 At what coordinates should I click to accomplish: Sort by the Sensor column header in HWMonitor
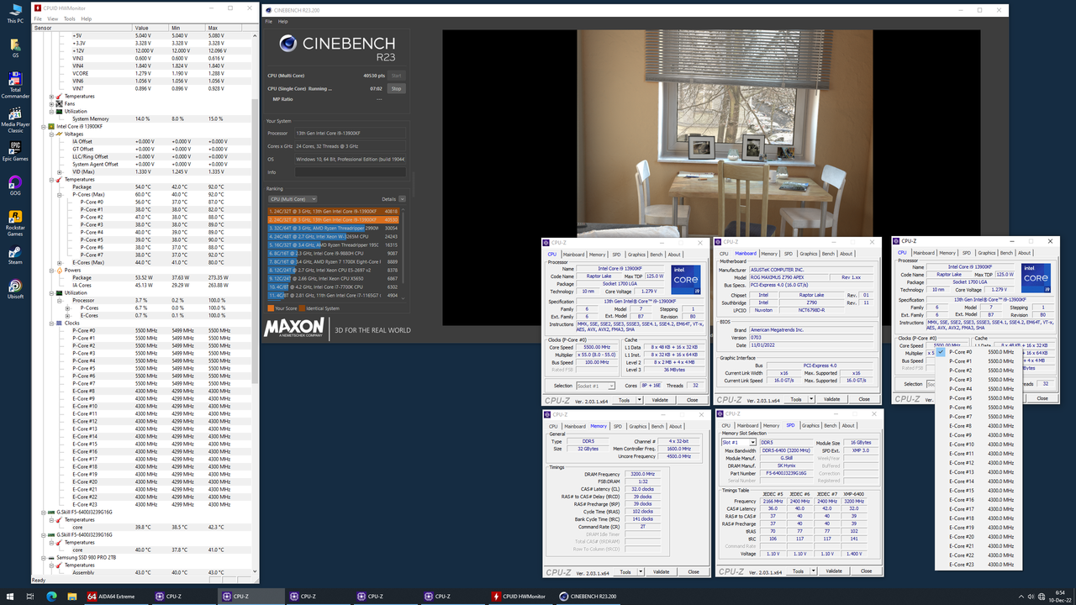[82, 28]
